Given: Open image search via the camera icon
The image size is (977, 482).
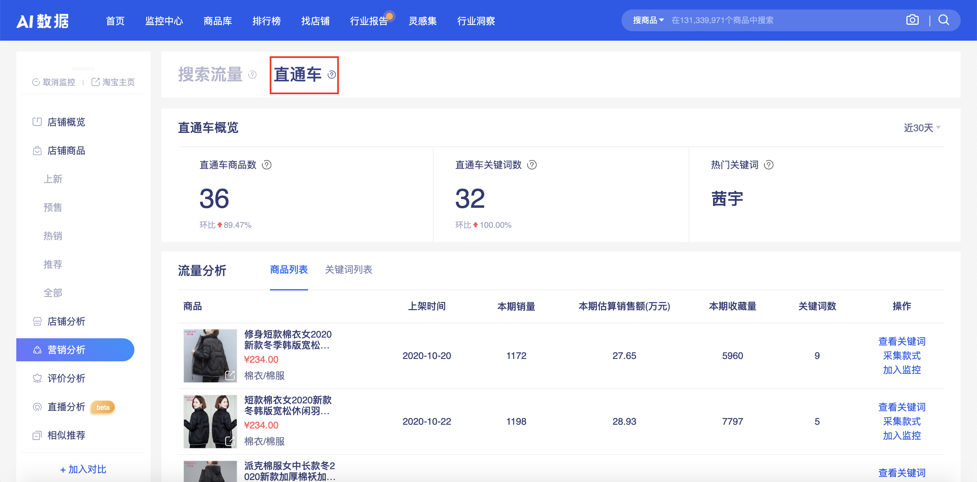Looking at the screenshot, I should tap(912, 20).
